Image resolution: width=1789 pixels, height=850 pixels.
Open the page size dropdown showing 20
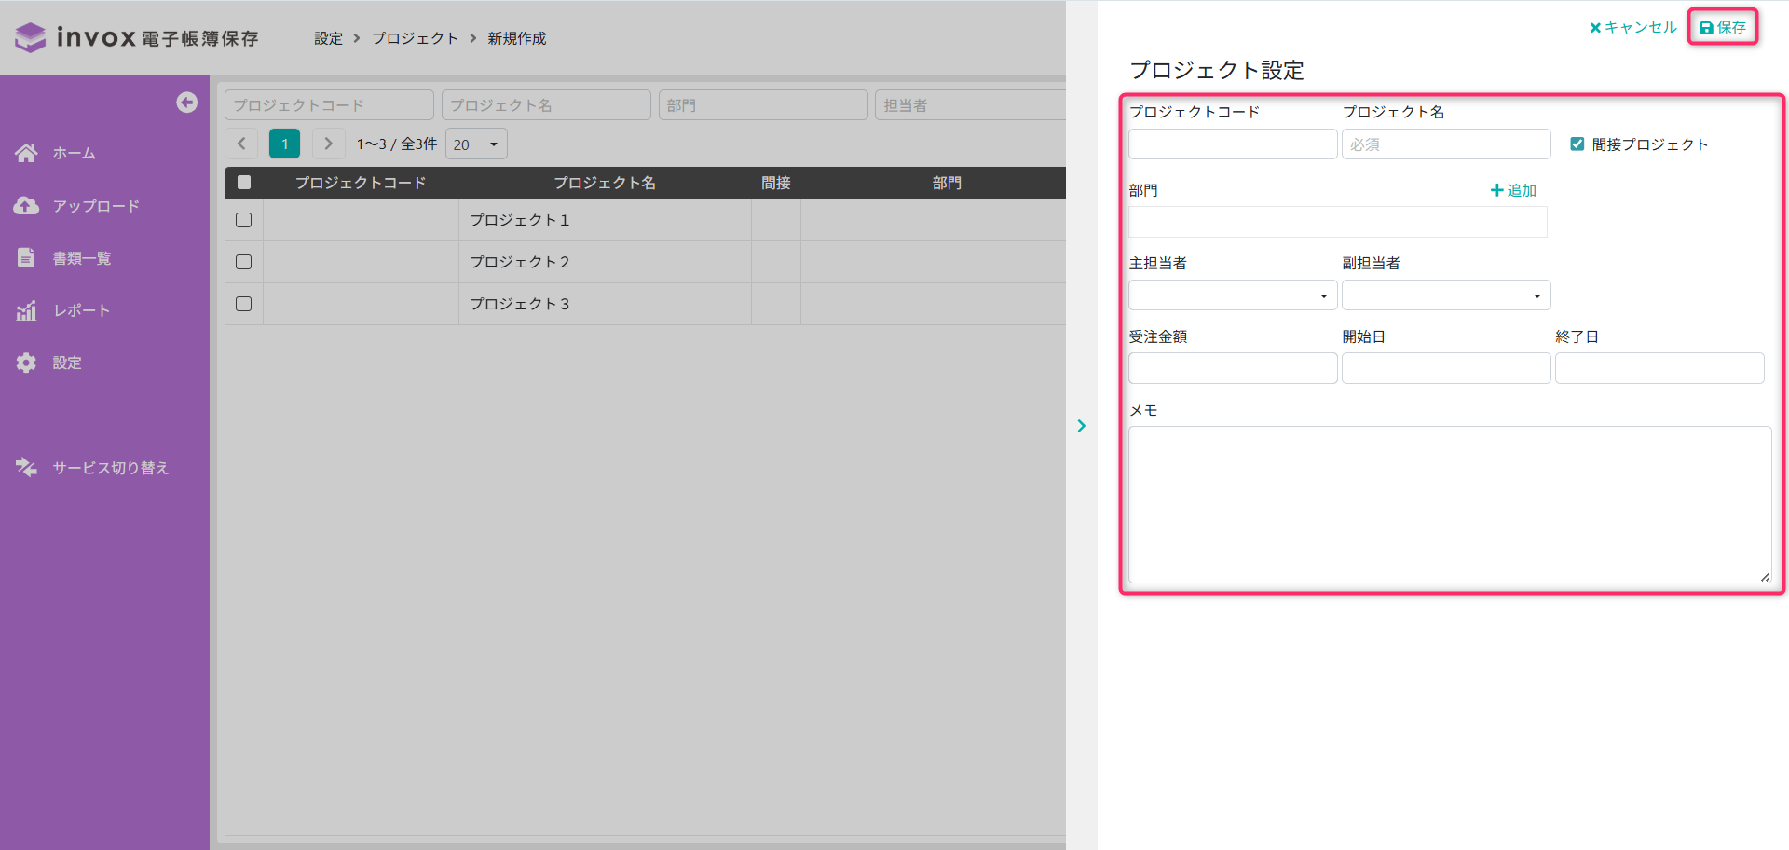(x=476, y=144)
